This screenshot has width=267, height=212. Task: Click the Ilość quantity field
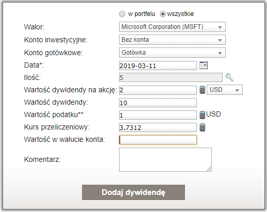pyautogui.click(x=171, y=77)
